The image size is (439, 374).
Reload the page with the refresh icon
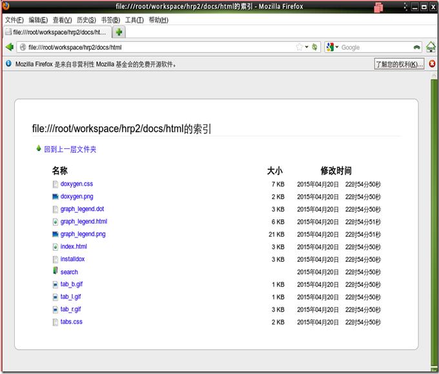coord(314,47)
